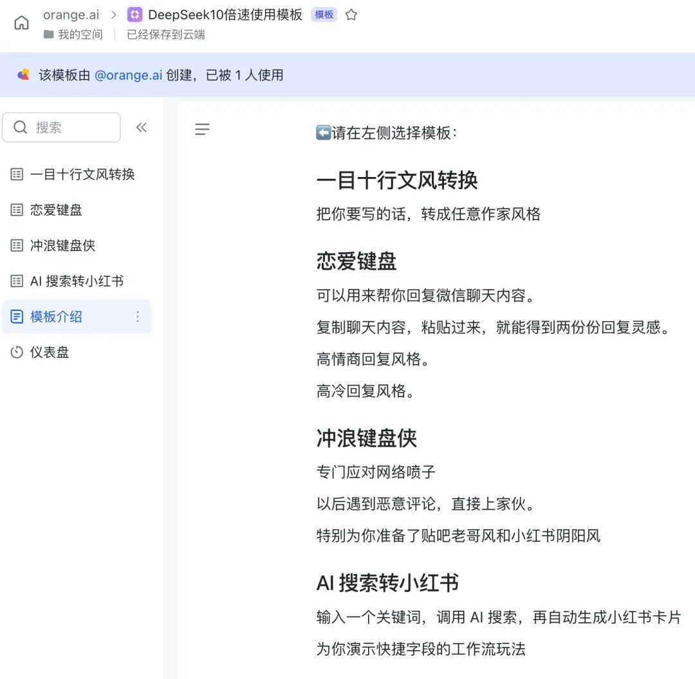Click the dashboard clock icon beside 仪表盘
The width and height of the screenshot is (695, 679).
click(x=17, y=352)
